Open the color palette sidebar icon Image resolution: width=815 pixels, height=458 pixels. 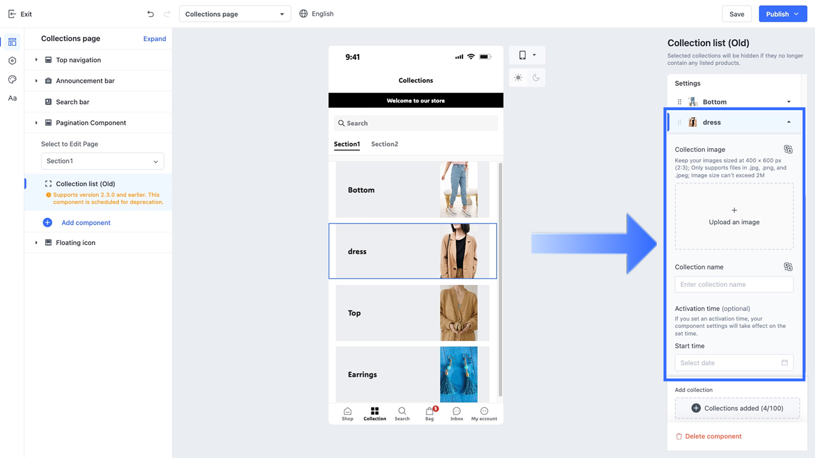tap(12, 80)
